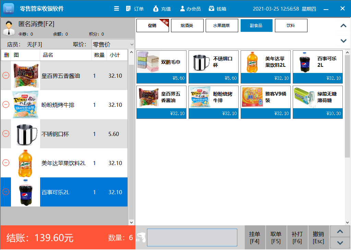
Task: Show previous categories with up chevron
Action: pyautogui.click(x=343, y=25)
